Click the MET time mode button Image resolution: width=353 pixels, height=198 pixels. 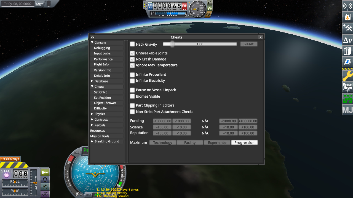pyautogui.click(x=39, y=4)
